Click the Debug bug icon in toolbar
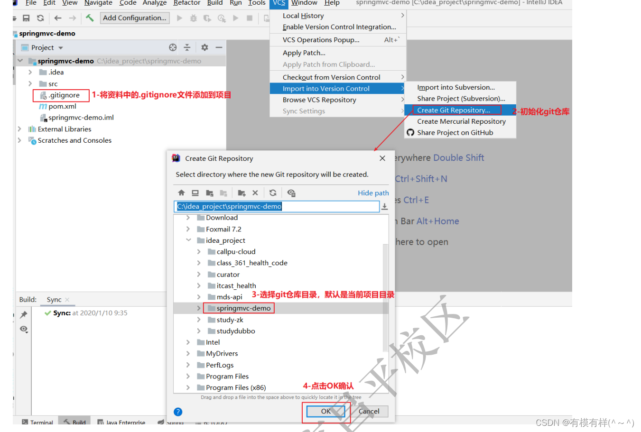The image size is (641, 432). (193, 18)
